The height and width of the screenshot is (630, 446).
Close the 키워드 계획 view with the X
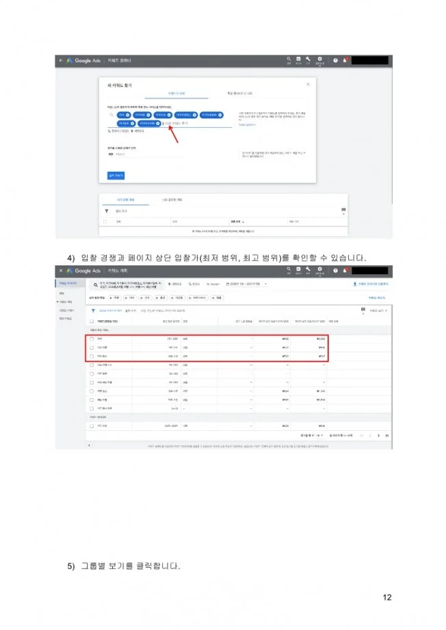[x=61, y=271]
